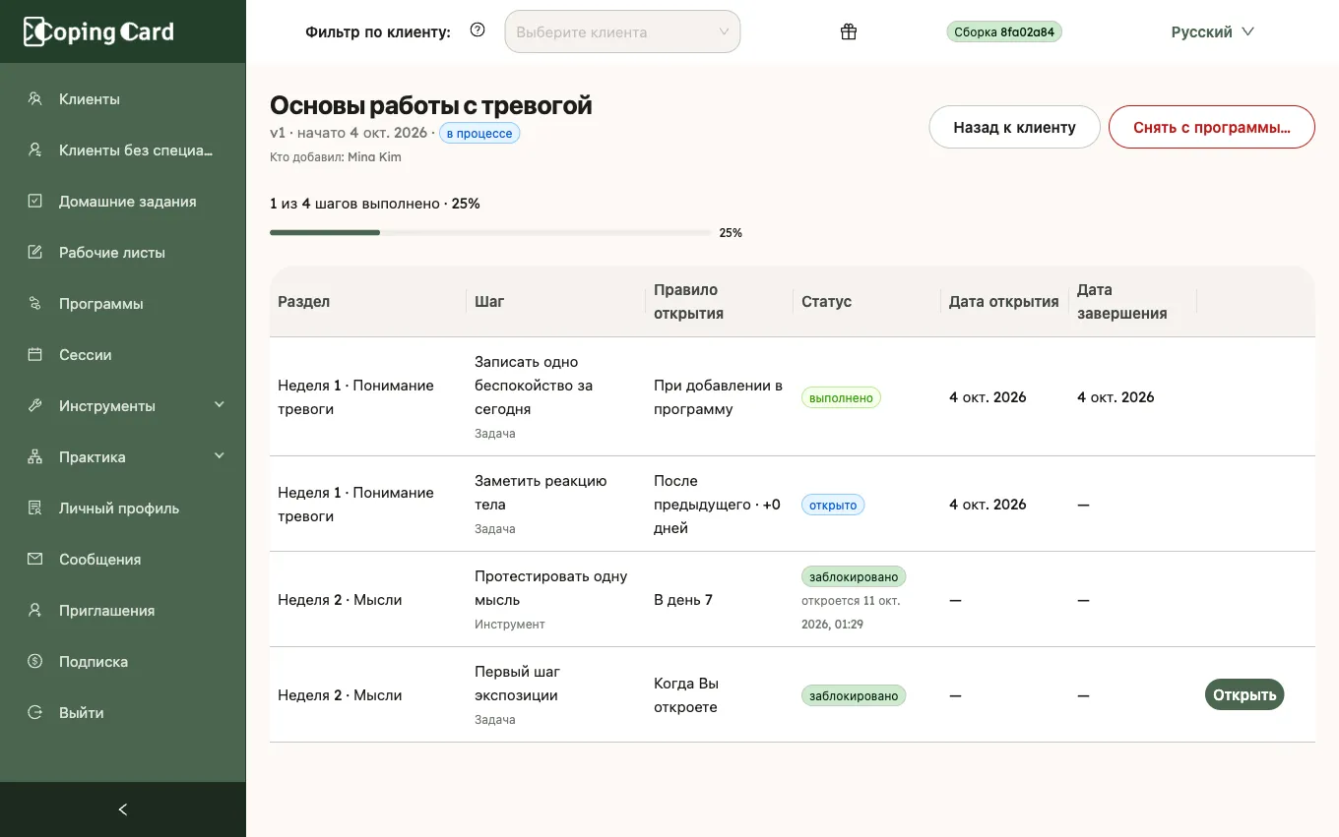Collapse the sidebar with the arrow

tap(123, 809)
